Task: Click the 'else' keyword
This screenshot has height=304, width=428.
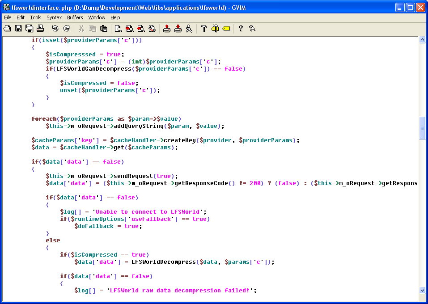Action: (53, 241)
